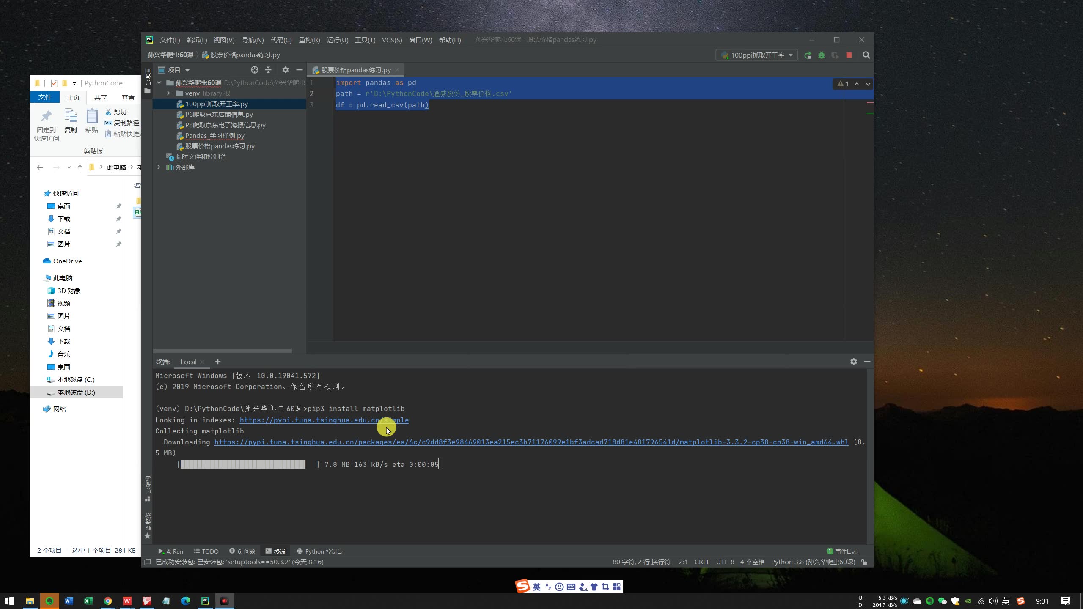
Task: Open 重构(R) Refactor menu
Action: coord(309,40)
